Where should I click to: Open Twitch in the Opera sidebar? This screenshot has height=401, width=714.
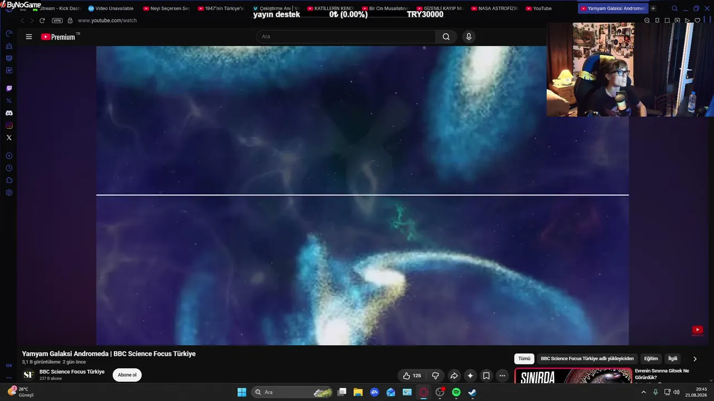point(9,89)
